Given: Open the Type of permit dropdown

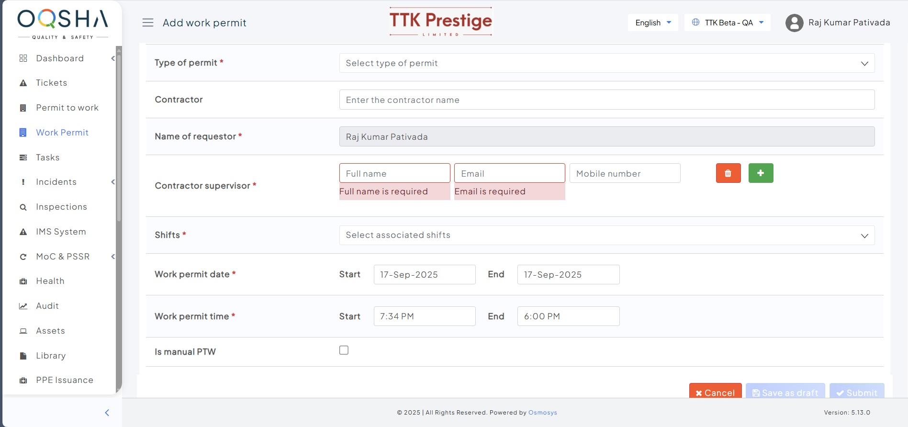Looking at the screenshot, I should 606,63.
